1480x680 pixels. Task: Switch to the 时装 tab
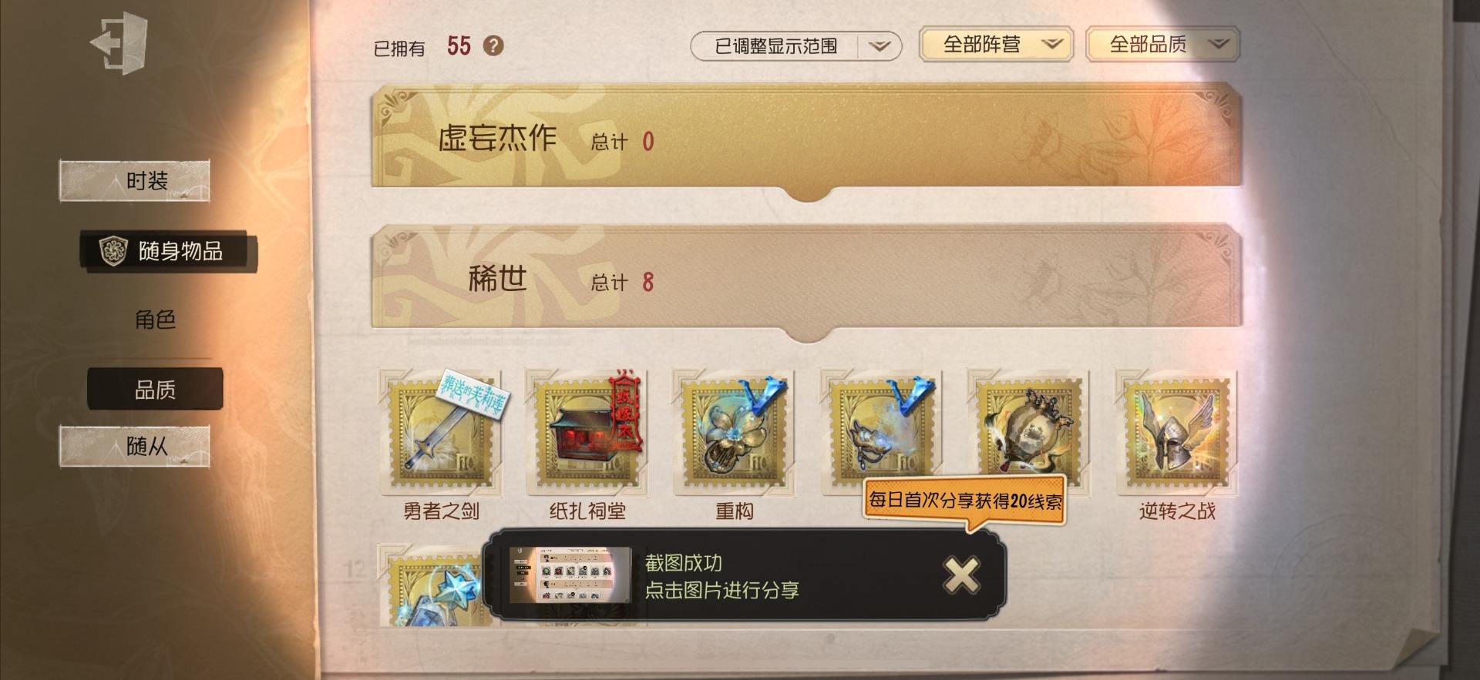click(x=135, y=181)
